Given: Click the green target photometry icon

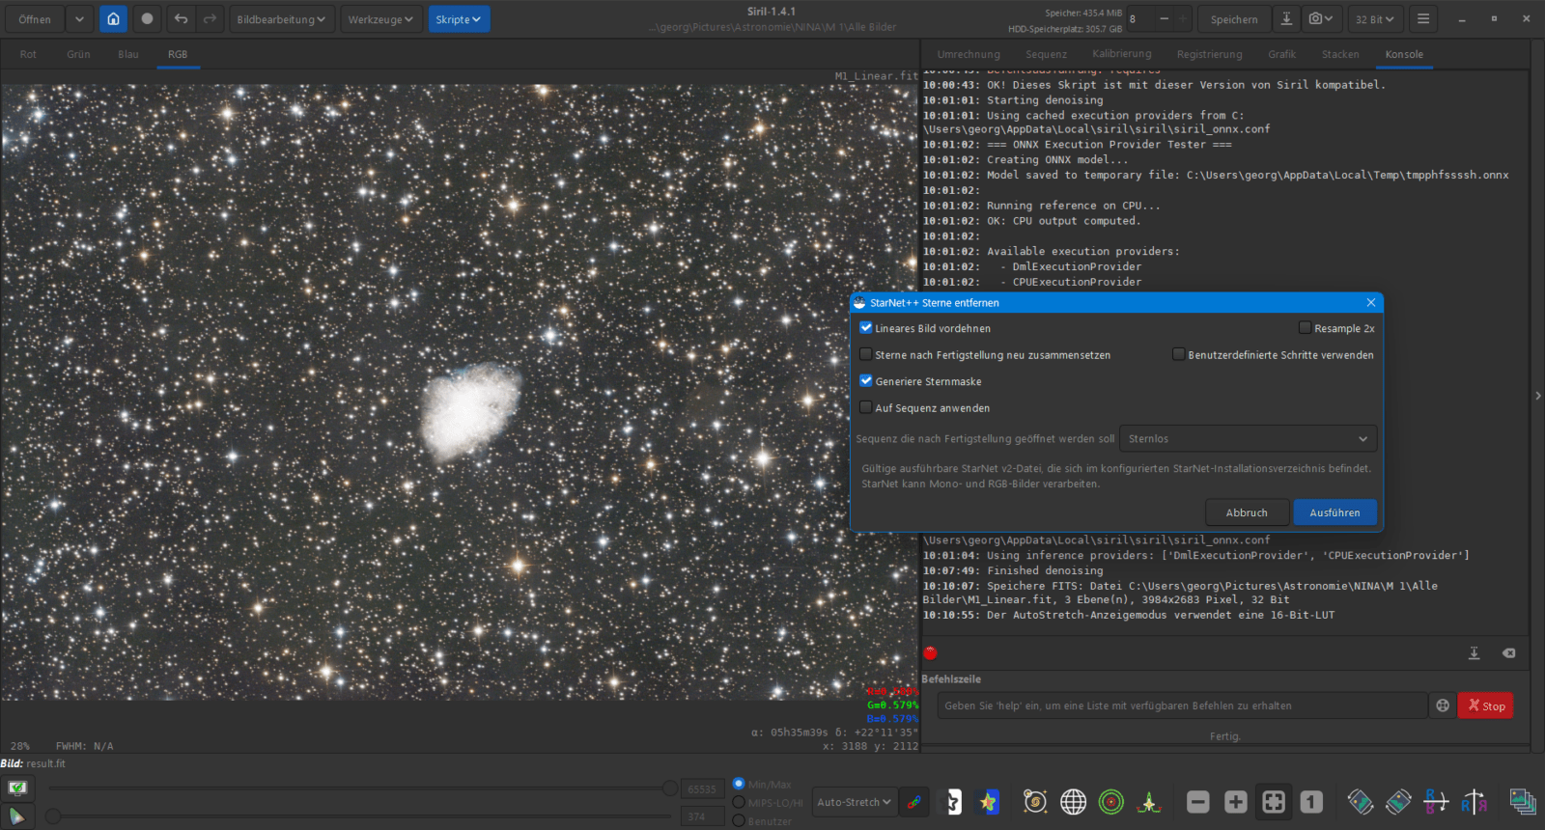Looking at the screenshot, I should click(x=1111, y=802).
